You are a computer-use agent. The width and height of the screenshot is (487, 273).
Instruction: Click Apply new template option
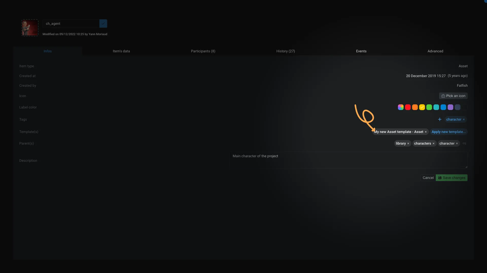coord(448,132)
